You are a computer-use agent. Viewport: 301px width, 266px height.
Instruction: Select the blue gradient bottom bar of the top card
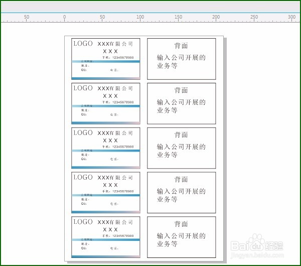pos(106,78)
